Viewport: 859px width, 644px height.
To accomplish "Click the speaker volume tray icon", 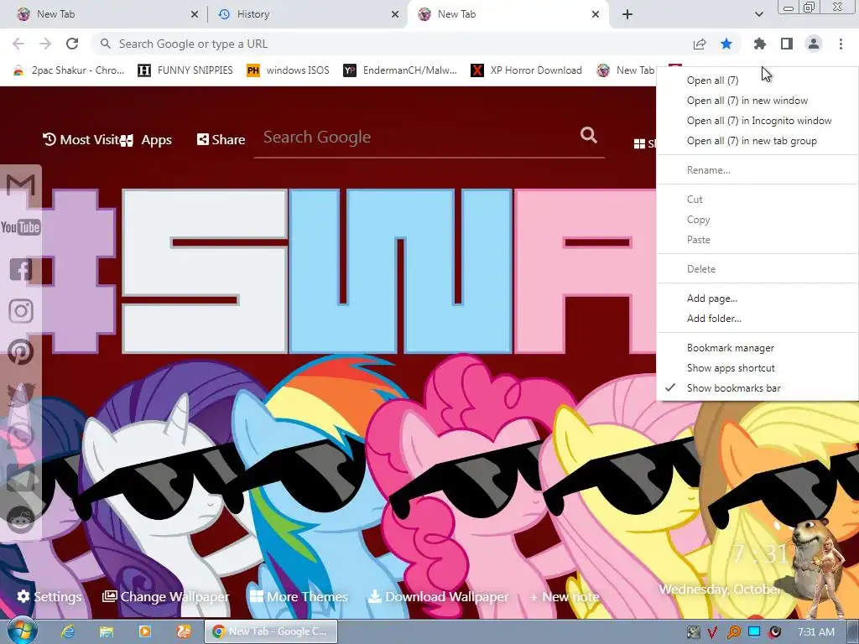I will [775, 632].
